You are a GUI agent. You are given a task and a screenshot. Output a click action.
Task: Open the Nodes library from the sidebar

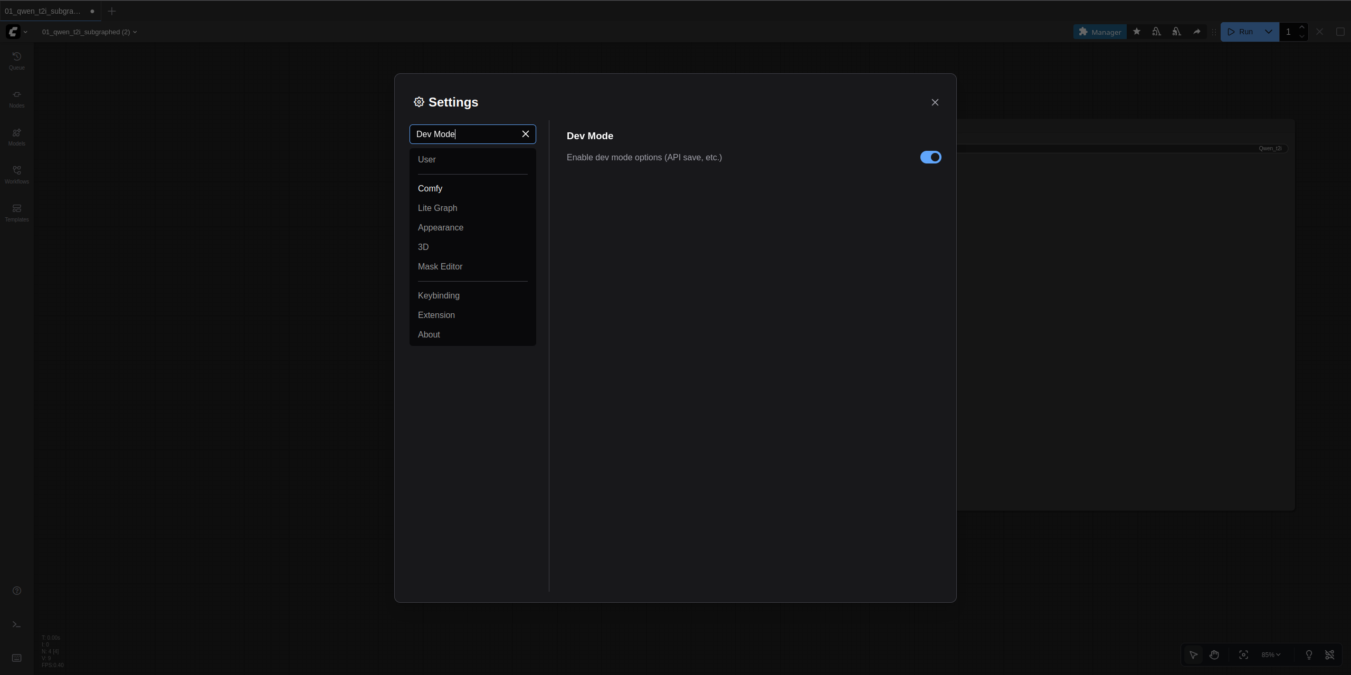point(16,98)
